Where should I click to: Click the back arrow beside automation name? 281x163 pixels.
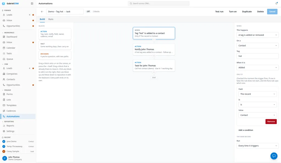click(x=42, y=12)
